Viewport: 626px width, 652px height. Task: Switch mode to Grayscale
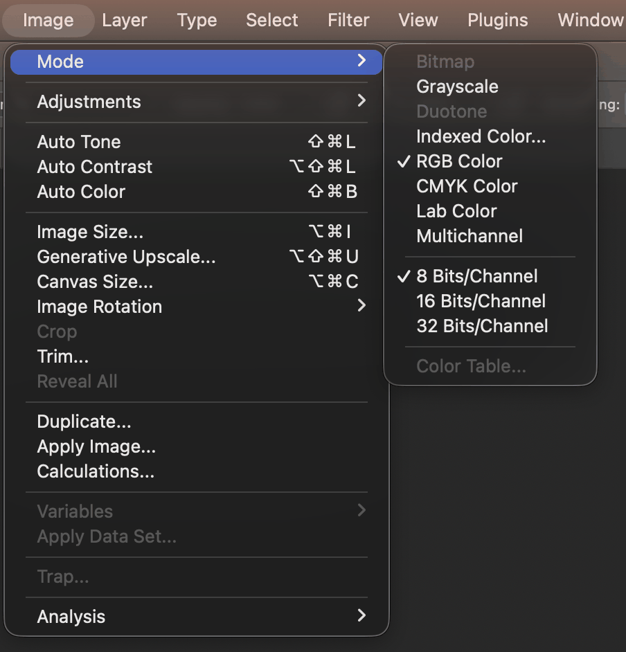tap(490, 87)
